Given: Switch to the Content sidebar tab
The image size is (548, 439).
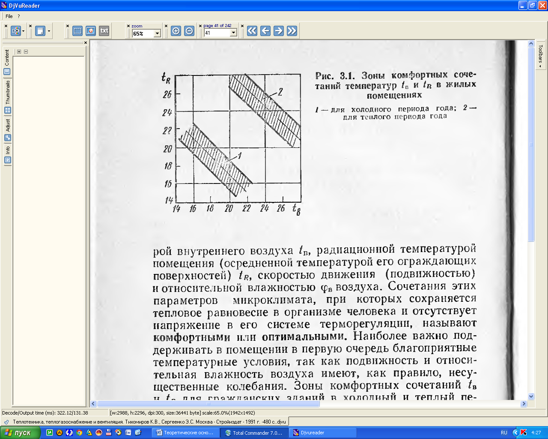Looking at the screenshot, I should click(7, 62).
